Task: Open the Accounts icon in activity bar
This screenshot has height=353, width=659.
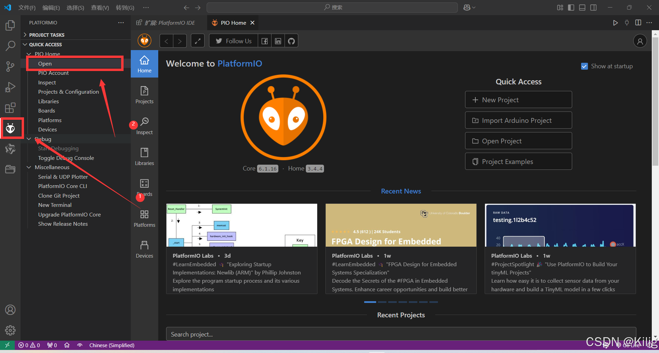Action: (10, 310)
